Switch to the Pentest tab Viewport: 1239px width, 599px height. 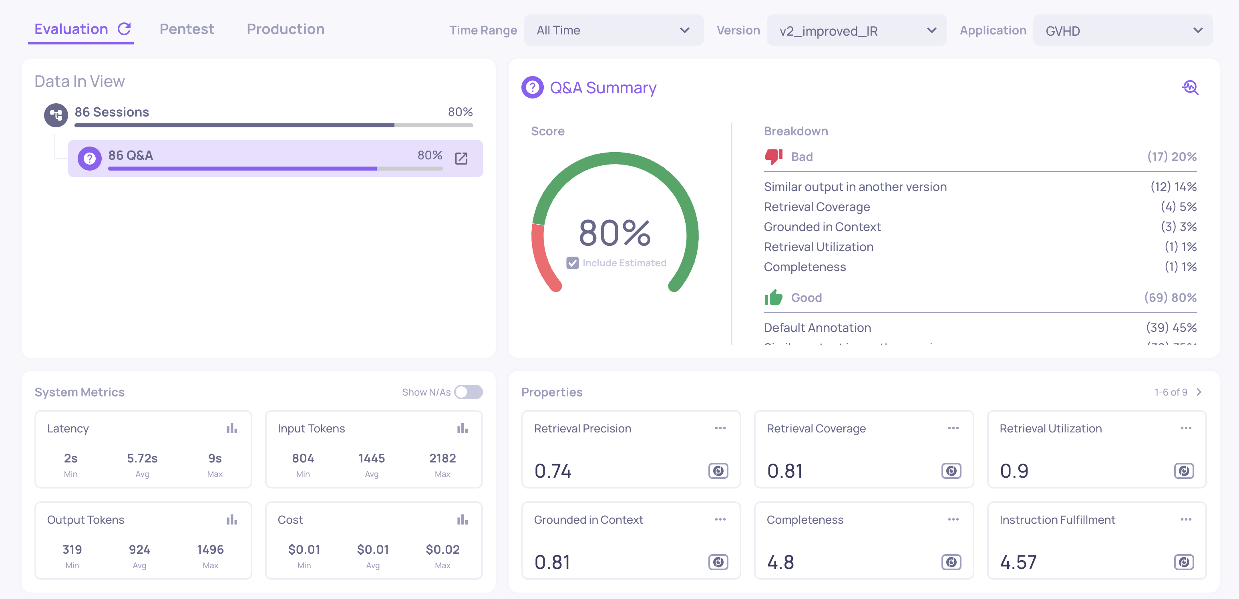(x=187, y=29)
